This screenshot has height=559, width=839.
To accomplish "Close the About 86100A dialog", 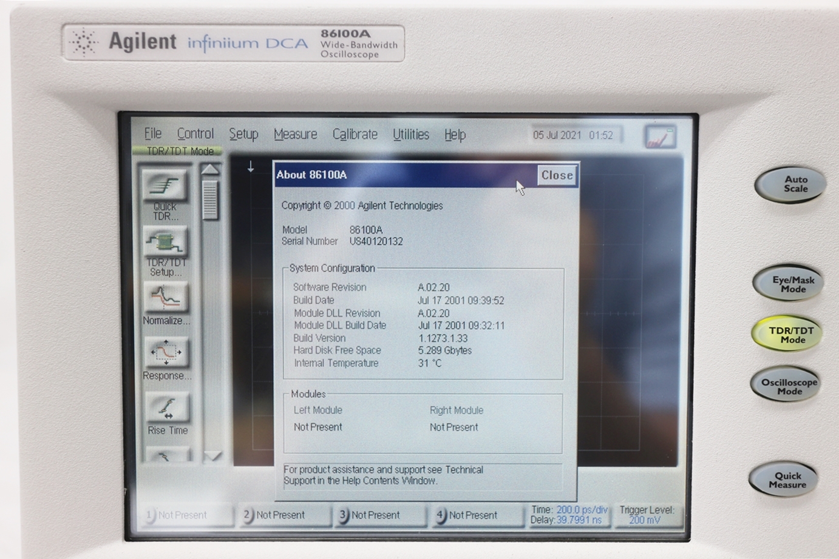I will (557, 175).
